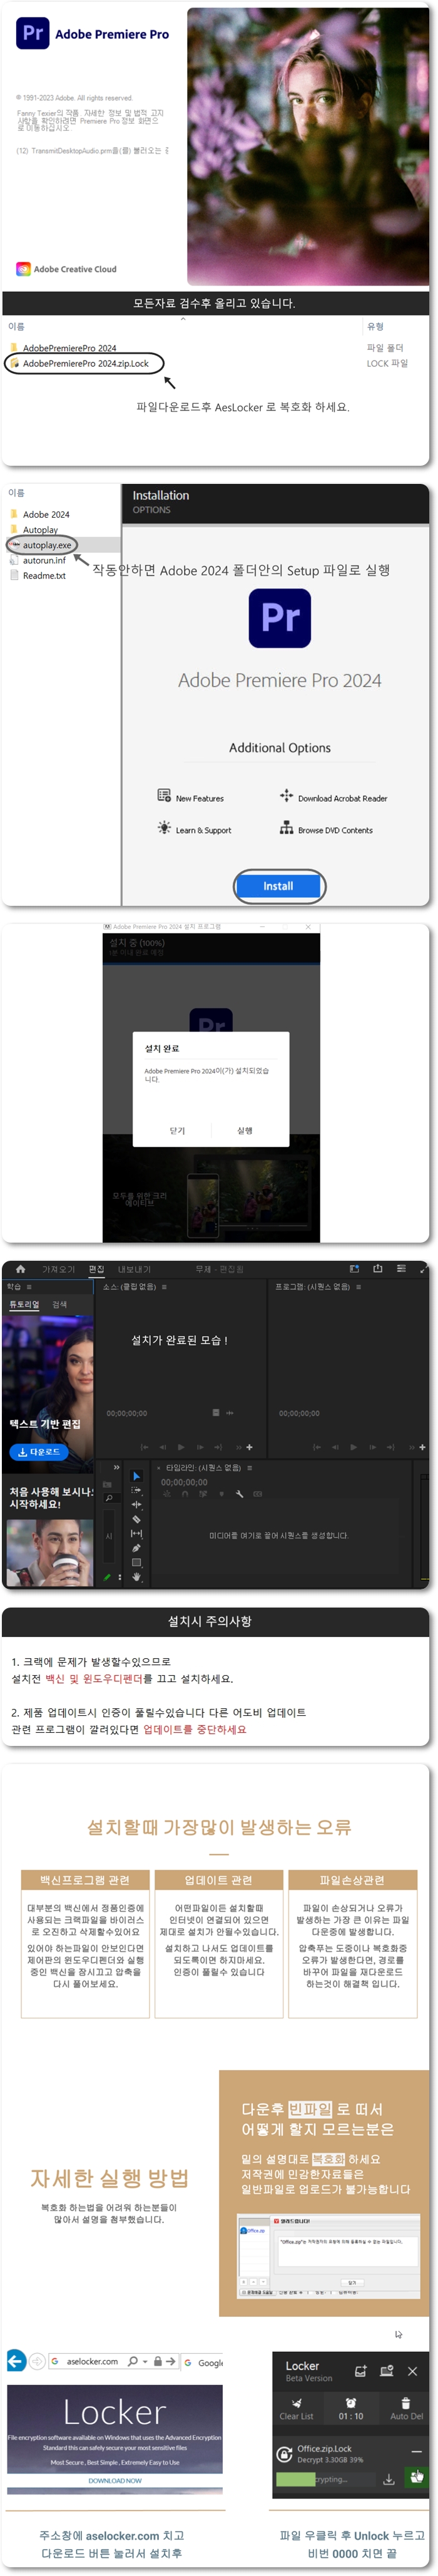Viewport: 438px width, 2576px height.
Task: Click the Browse DVD Contents icon
Action: click(x=286, y=828)
